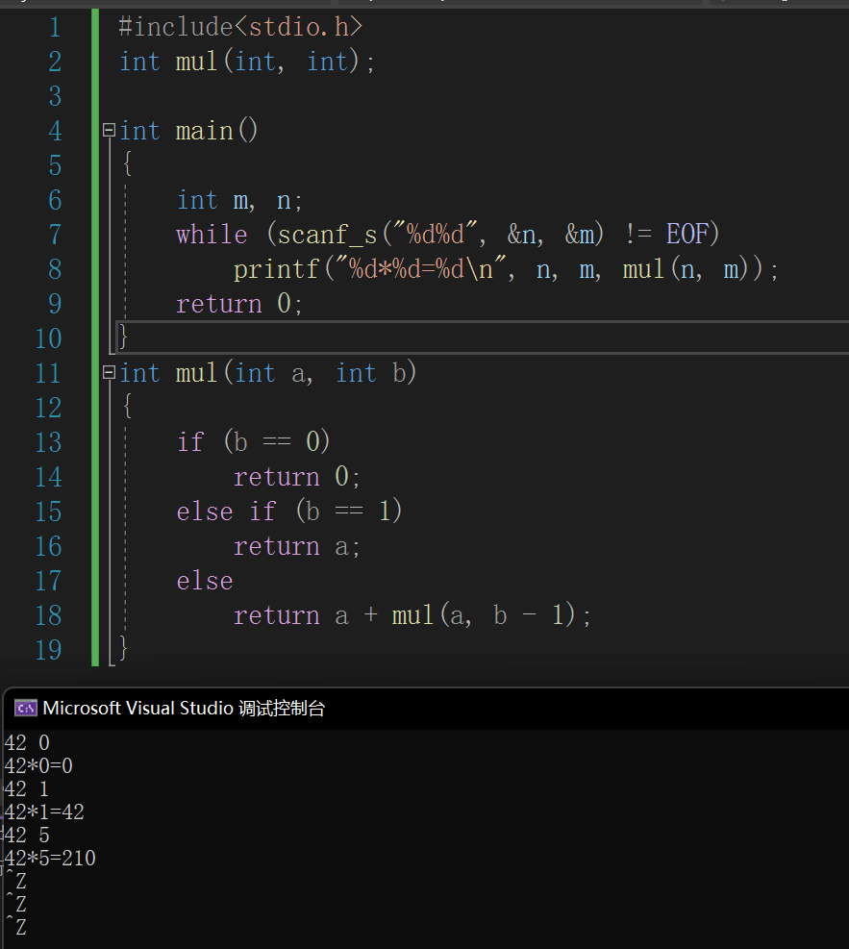Click console output line '42*5=210'
This screenshot has height=949, width=849.
click(50, 858)
